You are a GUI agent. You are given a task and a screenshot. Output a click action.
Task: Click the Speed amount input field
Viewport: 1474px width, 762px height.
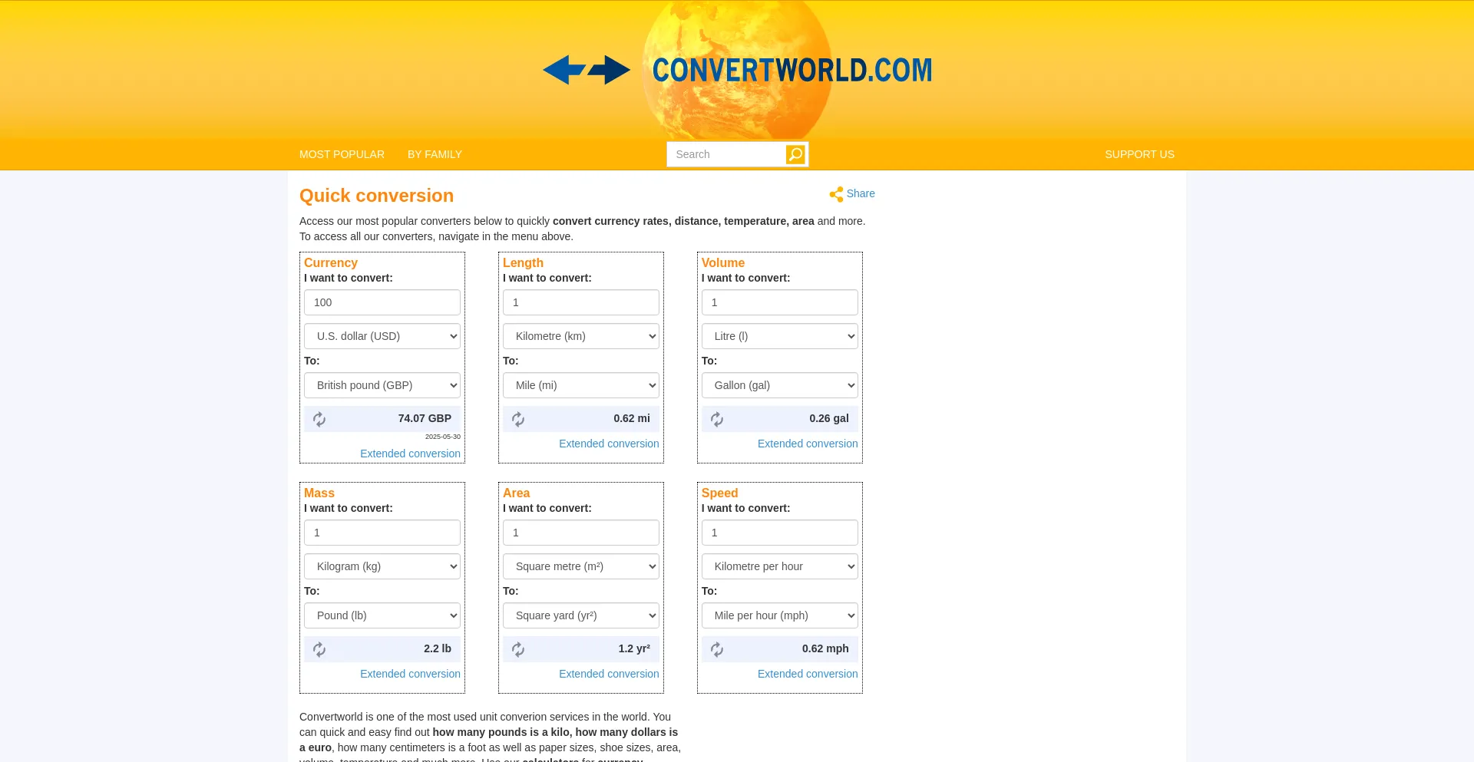click(780, 533)
